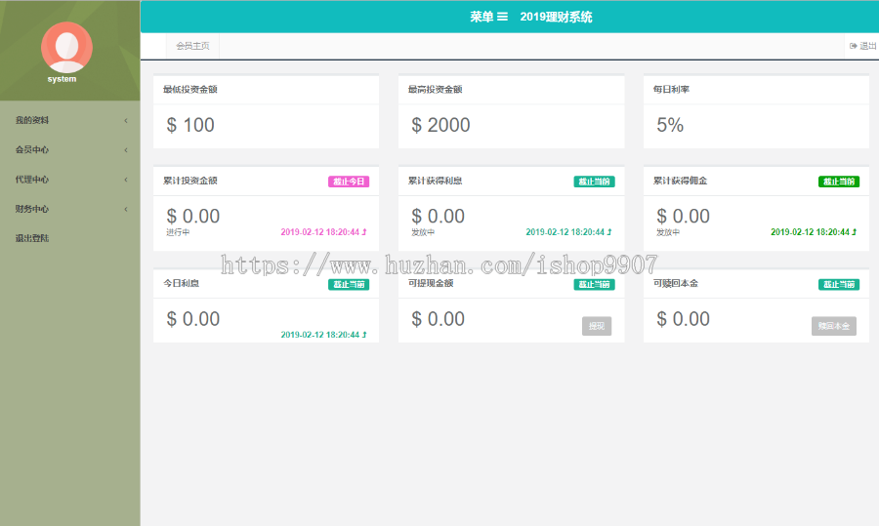Switch to 会员主页 tab
879x526 pixels.
pos(192,46)
